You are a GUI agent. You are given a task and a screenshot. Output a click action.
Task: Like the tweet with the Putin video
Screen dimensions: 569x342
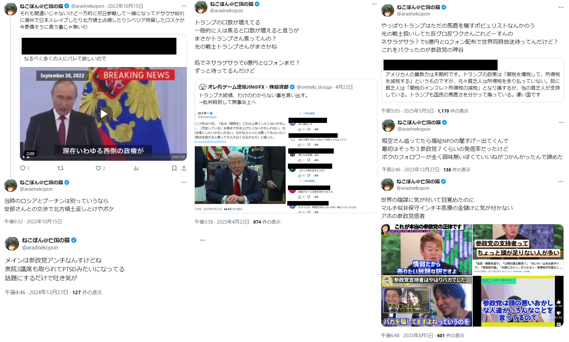pos(98,168)
